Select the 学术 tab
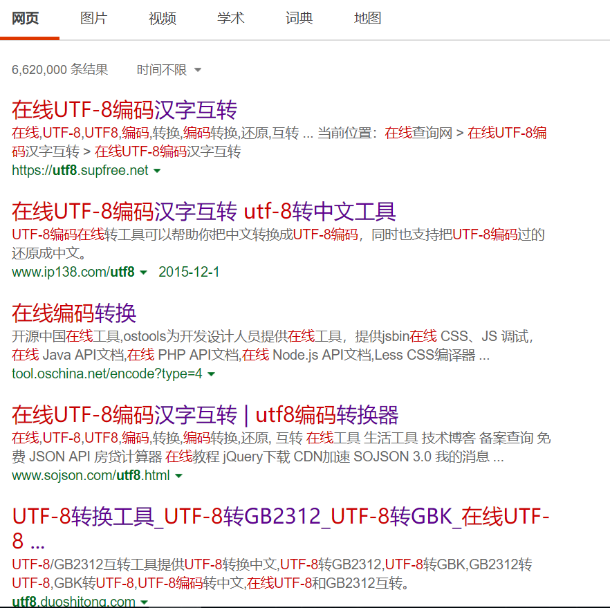The height and width of the screenshot is (608, 610). (231, 19)
